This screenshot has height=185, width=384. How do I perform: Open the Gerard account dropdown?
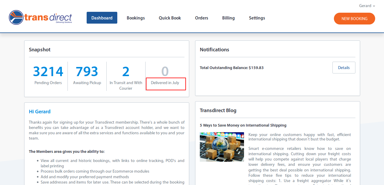(367, 6)
